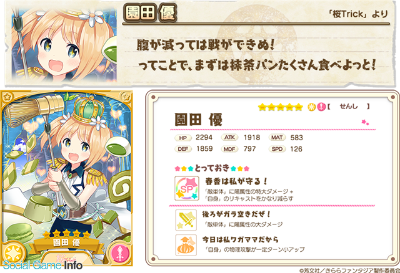Click the 桜Trick source title text
This screenshot has height=273, width=400.
[x=360, y=14]
